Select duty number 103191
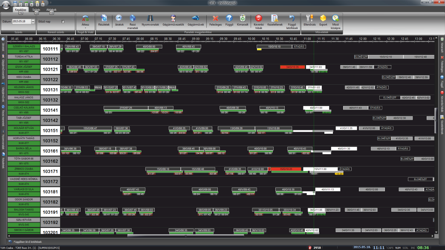 50,212
